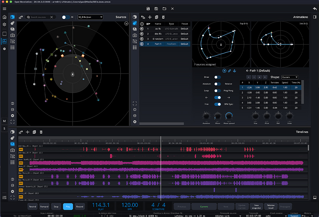Add a new animation with the plus icon

coord(150,17)
